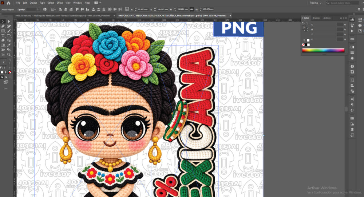Select the Paintbrush tool

pos(9,31)
